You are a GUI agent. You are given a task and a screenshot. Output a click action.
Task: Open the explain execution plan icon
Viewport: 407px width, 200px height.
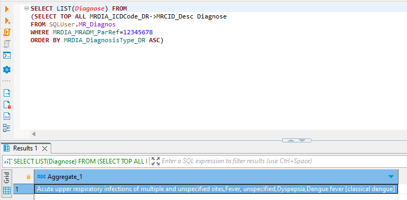click(x=7, y=44)
